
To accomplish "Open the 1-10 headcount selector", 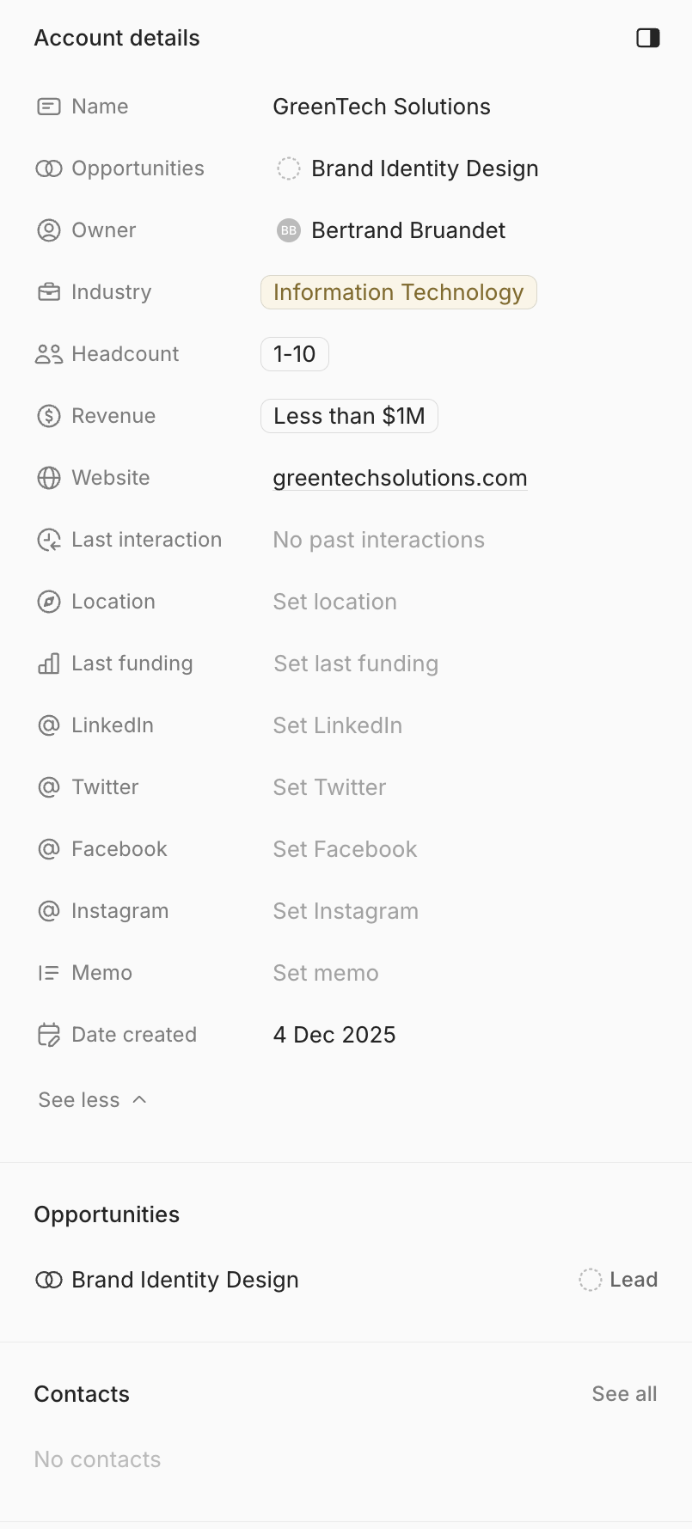I will click(x=294, y=354).
